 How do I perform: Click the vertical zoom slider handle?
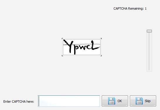tap(149, 31)
